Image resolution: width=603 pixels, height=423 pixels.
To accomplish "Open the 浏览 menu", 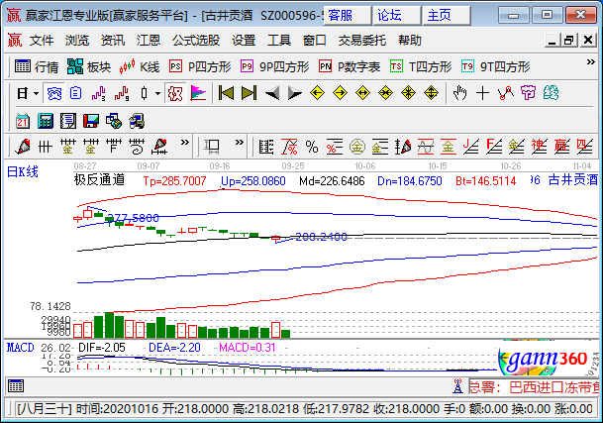I will click(x=77, y=40).
